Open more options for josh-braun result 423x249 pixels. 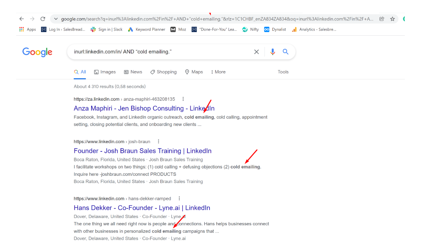coord(158,141)
